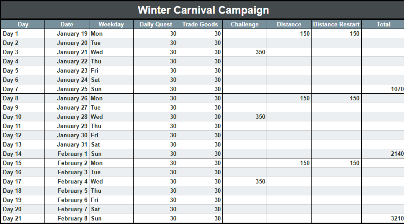Select the Day 15 Distance Restart value
Image resolution: width=404 pixels, height=224 pixels.
tap(336, 163)
